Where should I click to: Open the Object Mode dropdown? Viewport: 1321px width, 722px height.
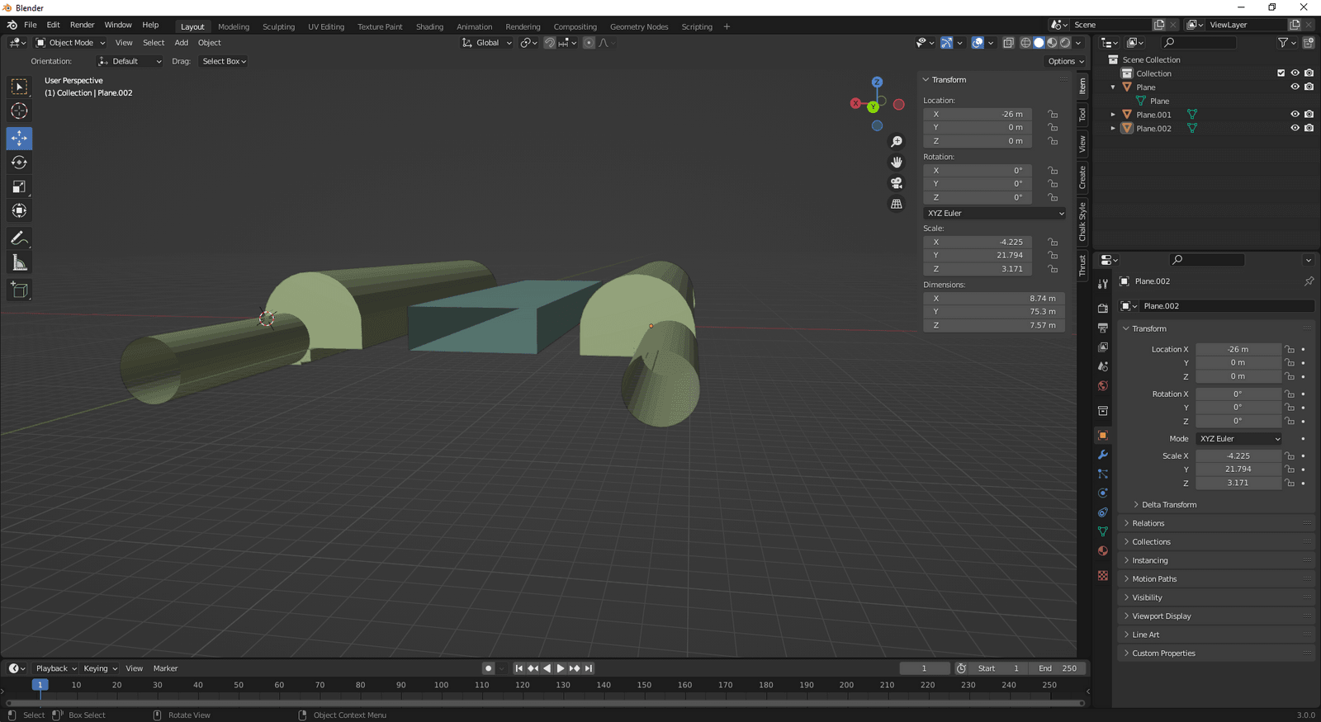point(71,43)
